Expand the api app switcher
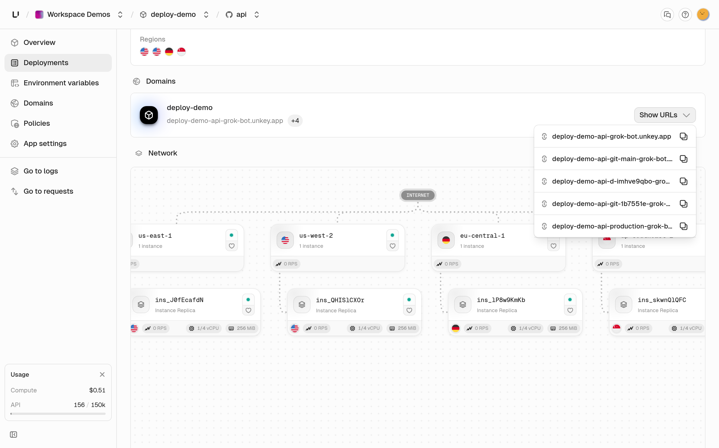 point(257,15)
